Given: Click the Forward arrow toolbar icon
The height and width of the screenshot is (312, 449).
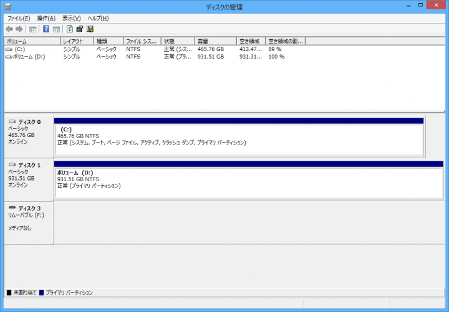Looking at the screenshot, I should (x=19, y=29).
